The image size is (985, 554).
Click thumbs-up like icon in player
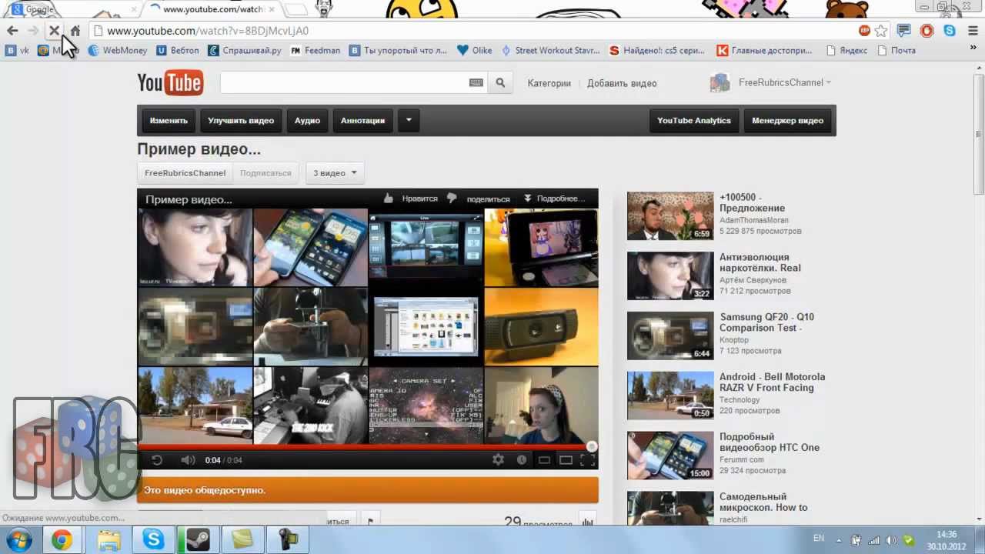coord(389,199)
